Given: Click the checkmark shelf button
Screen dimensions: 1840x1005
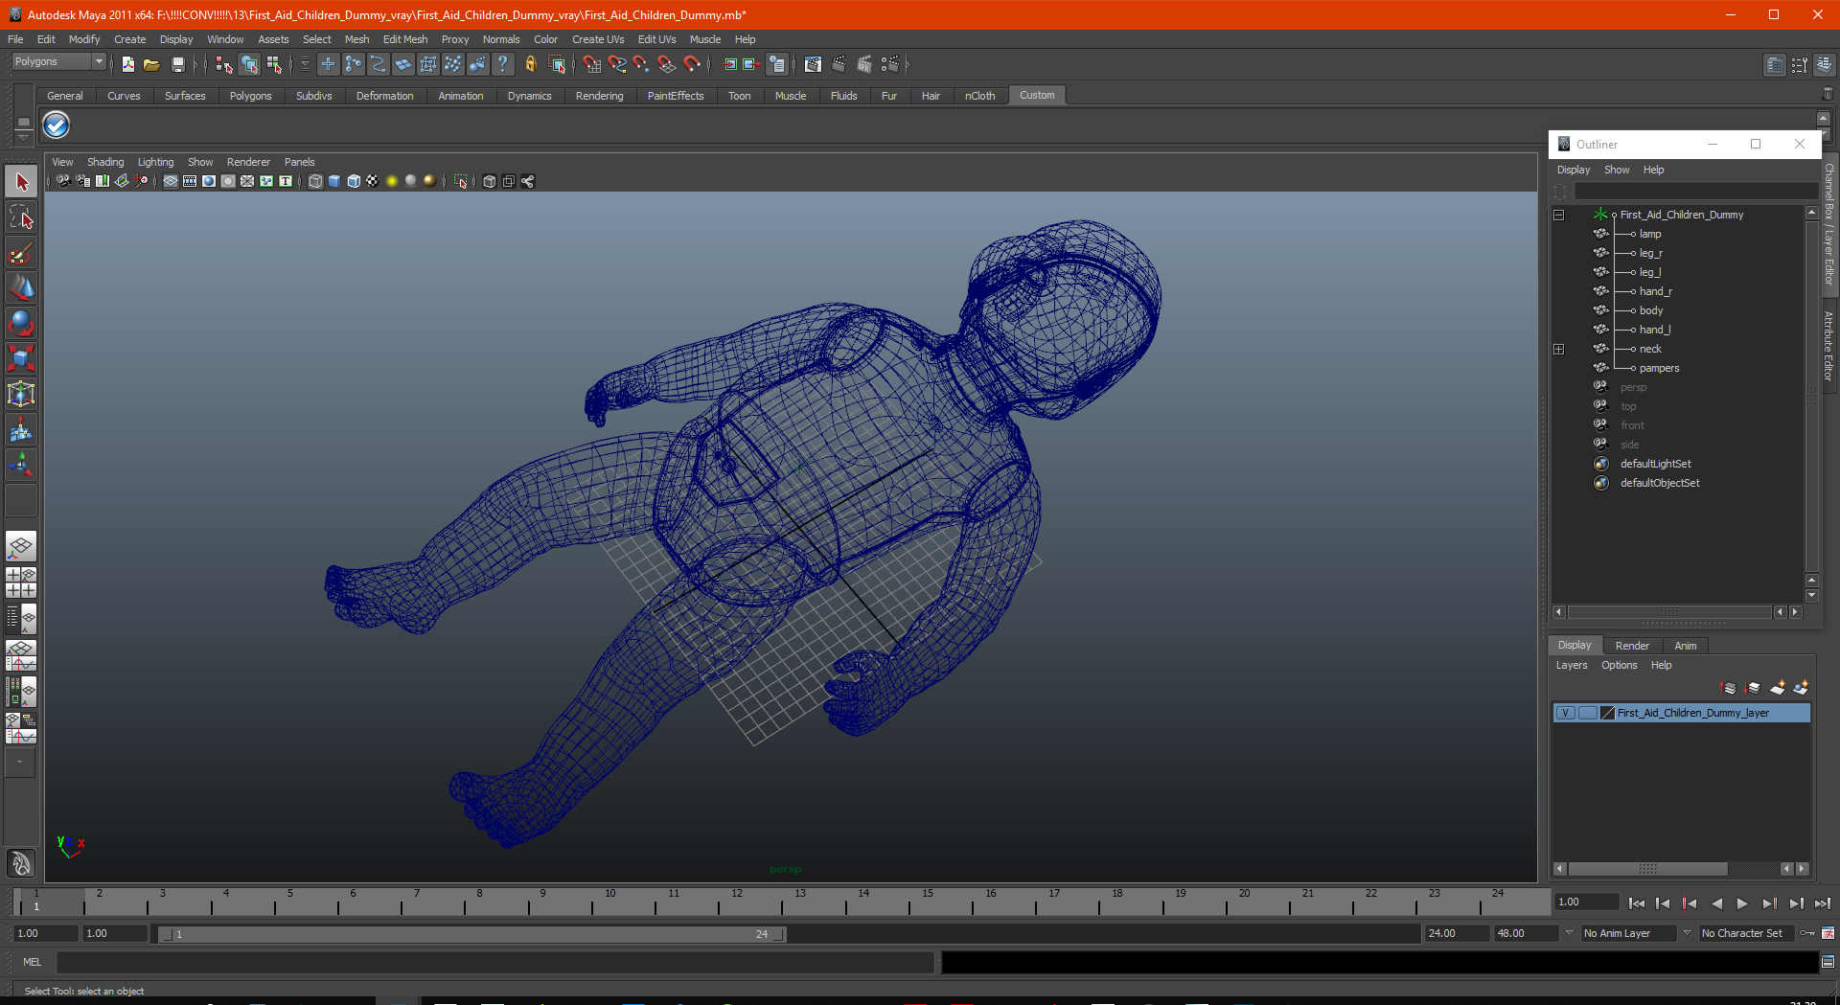Looking at the screenshot, I should pos(57,126).
